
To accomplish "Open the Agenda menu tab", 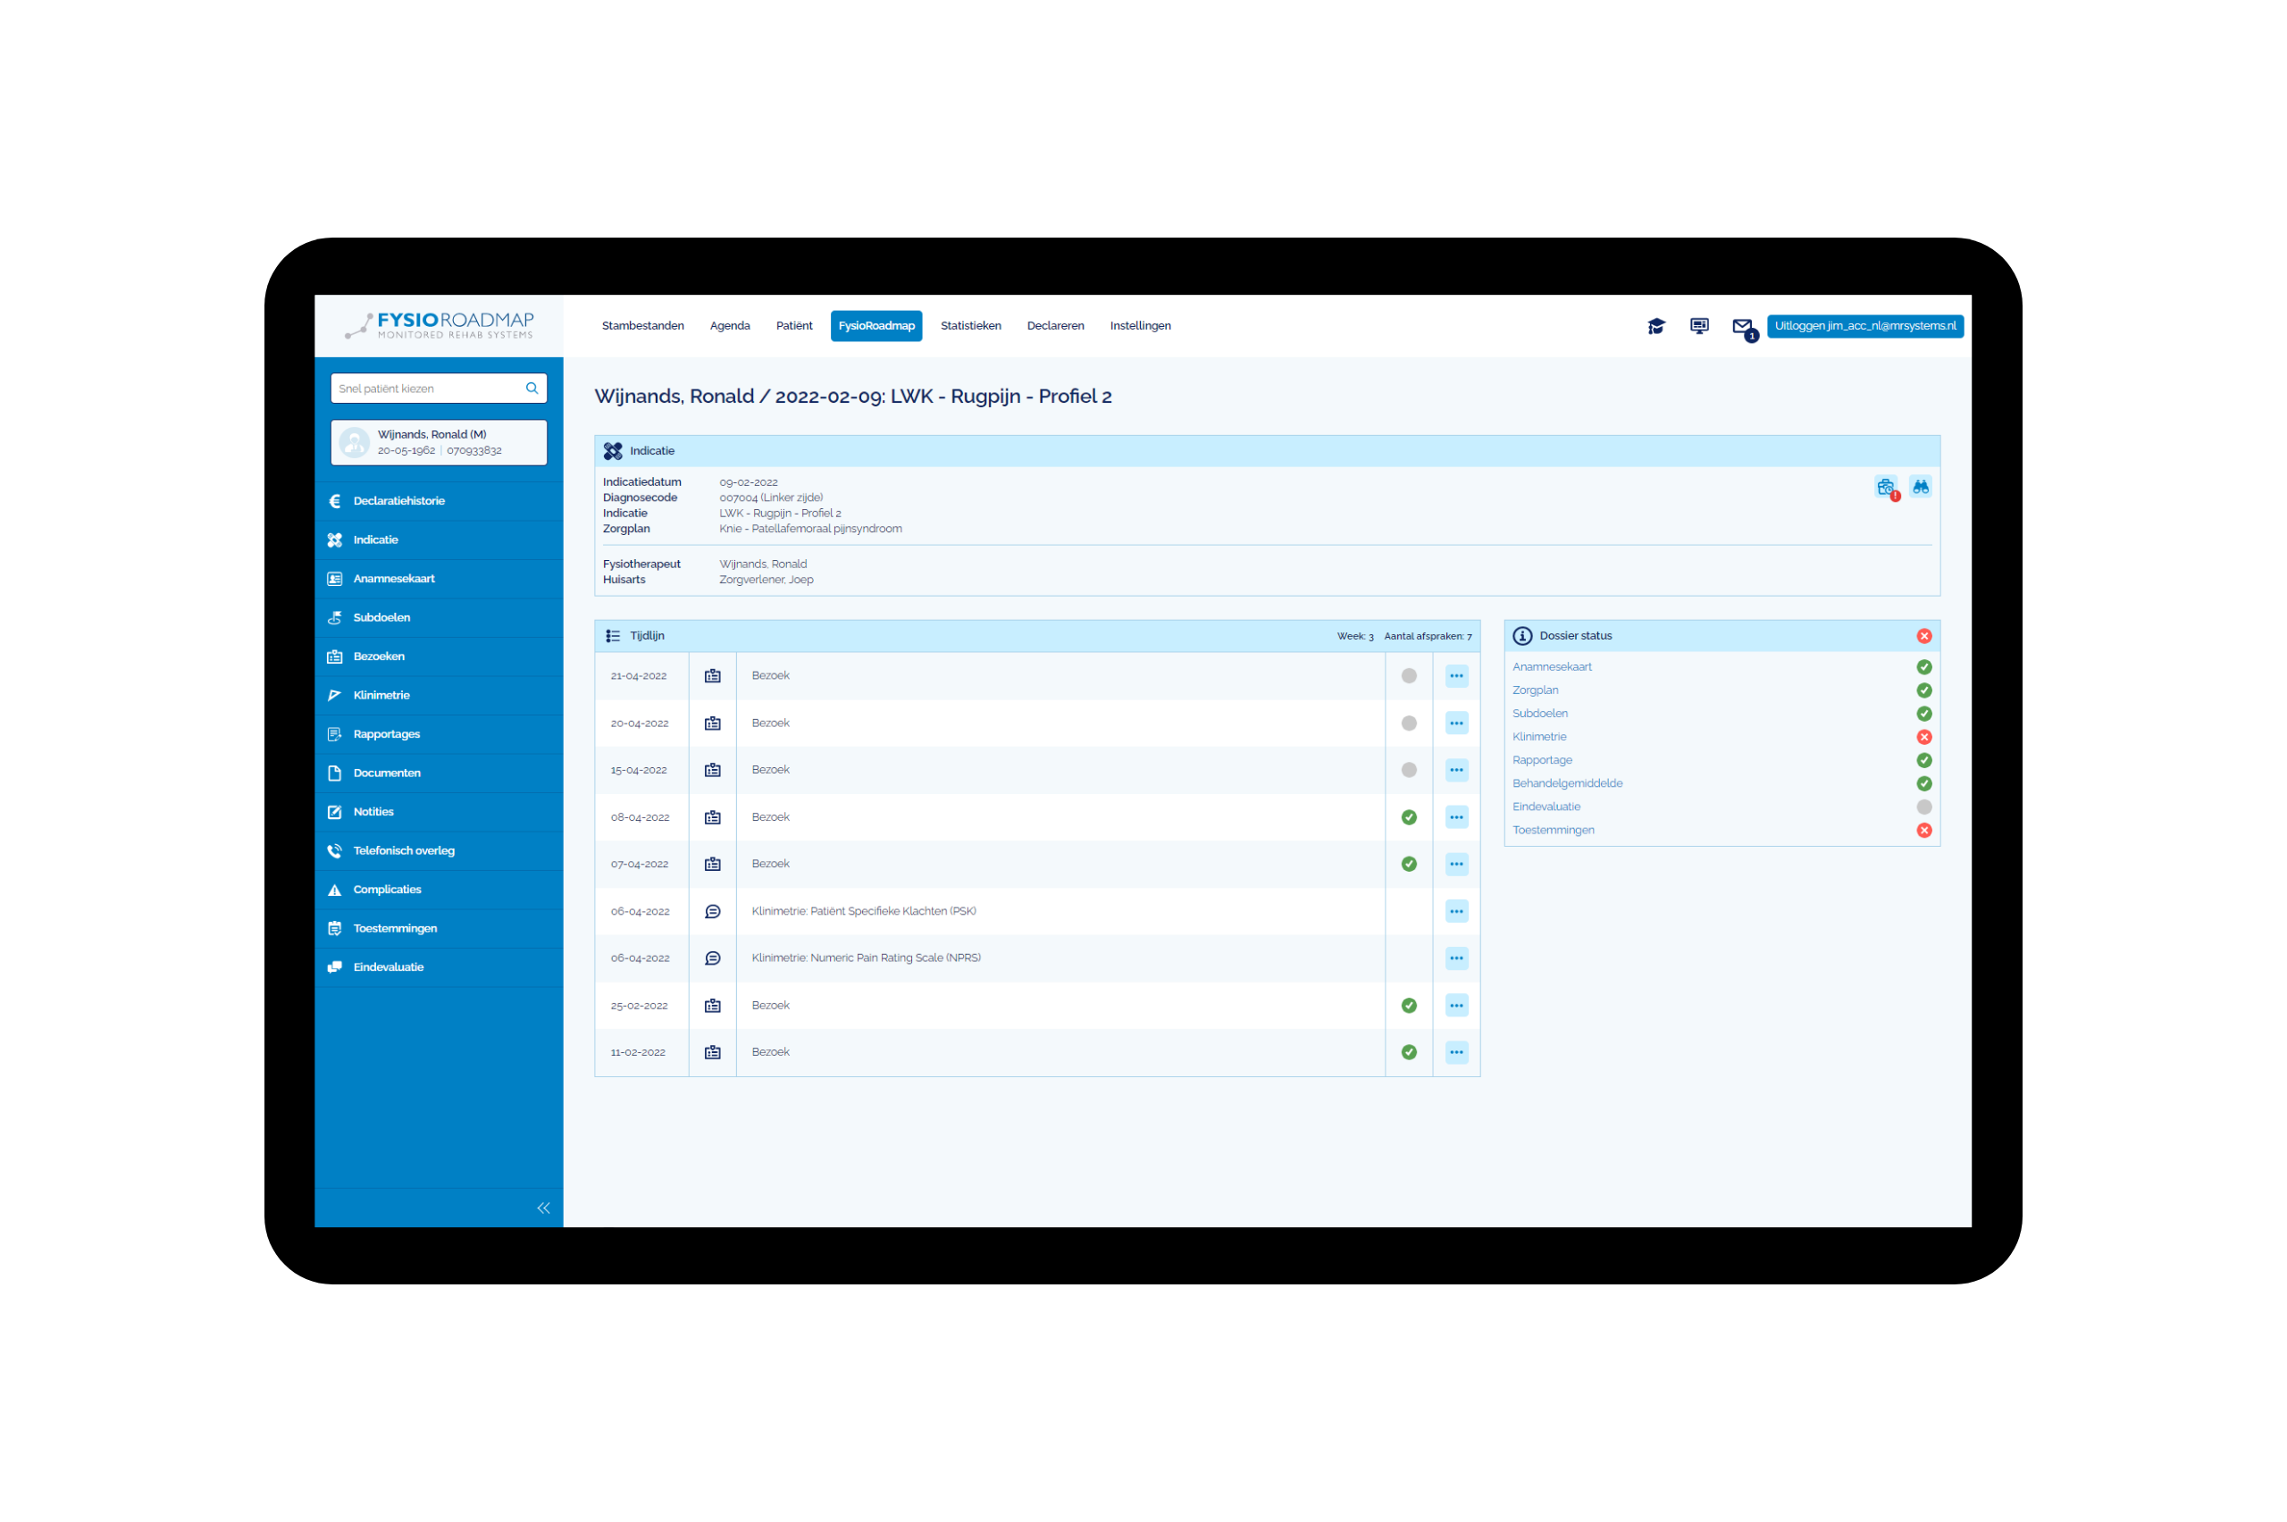I will click(729, 326).
